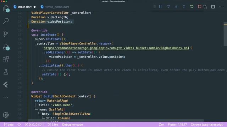Step into in debug toolbar

176,7
